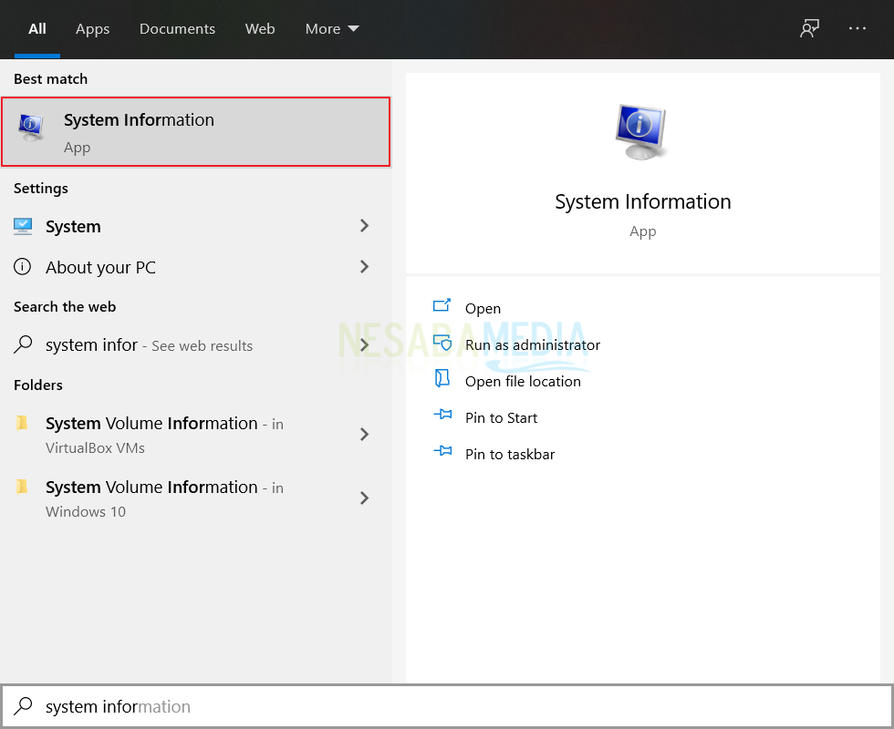Open the three-dot options menu

858,28
